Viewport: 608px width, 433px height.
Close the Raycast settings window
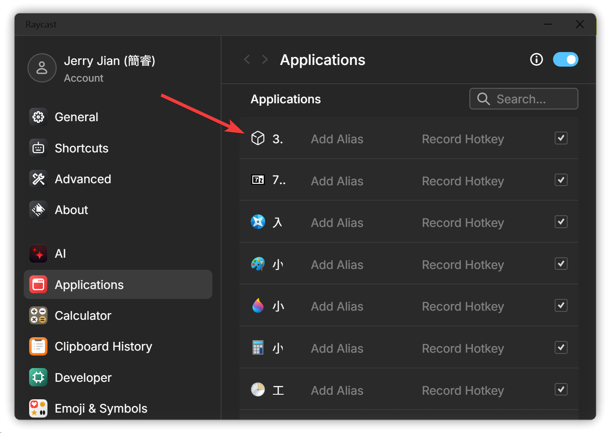580,24
